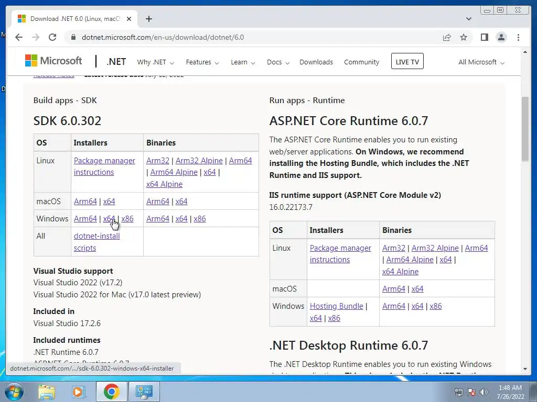
Task: Download SDK Windows x64 installer
Action: (x=109, y=219)
